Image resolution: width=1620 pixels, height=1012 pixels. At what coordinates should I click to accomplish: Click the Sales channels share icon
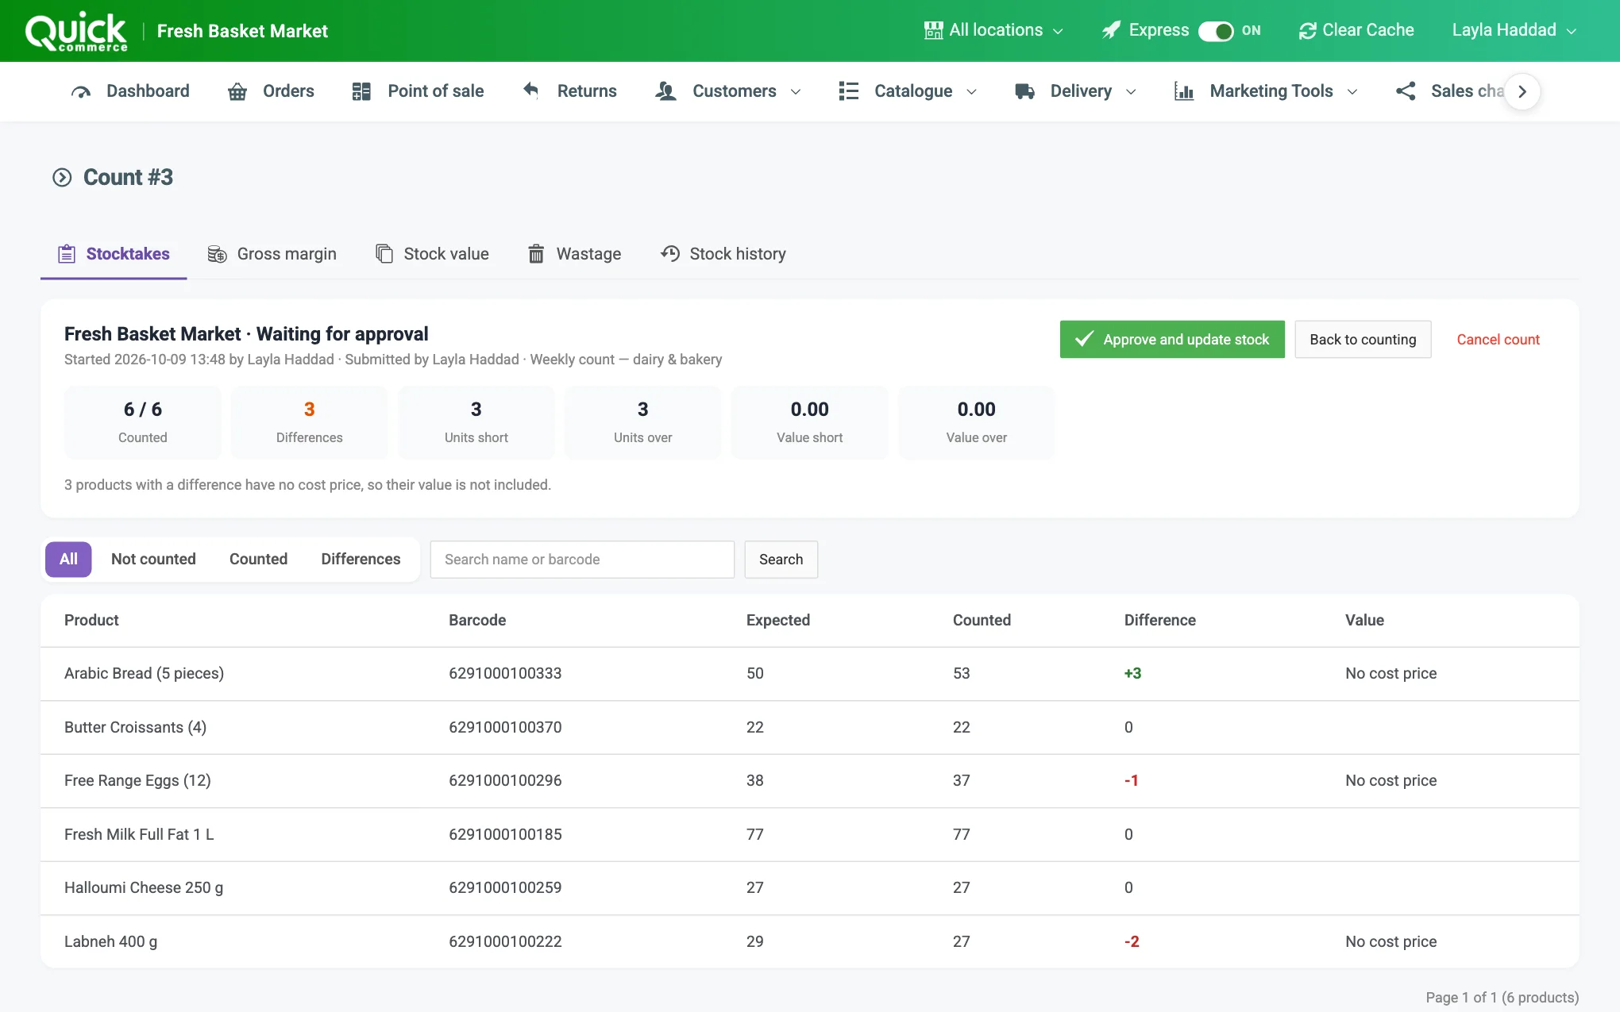(x=1406, y=91)
